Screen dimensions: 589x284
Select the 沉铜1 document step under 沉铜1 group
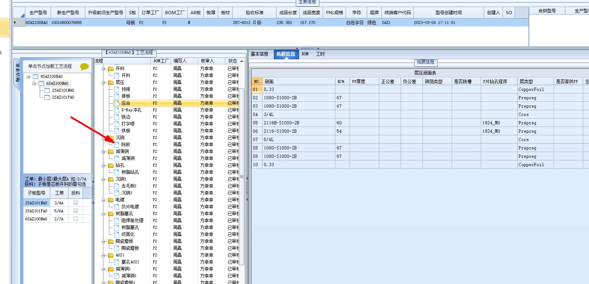[127, 193]
